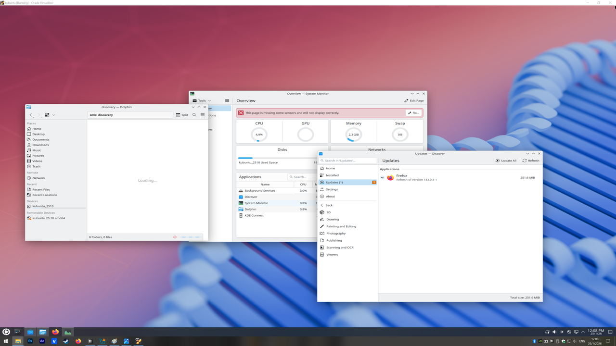Open Trash in Dolphin sidebar
Screen dimensions: 616x346
point(56,166)
